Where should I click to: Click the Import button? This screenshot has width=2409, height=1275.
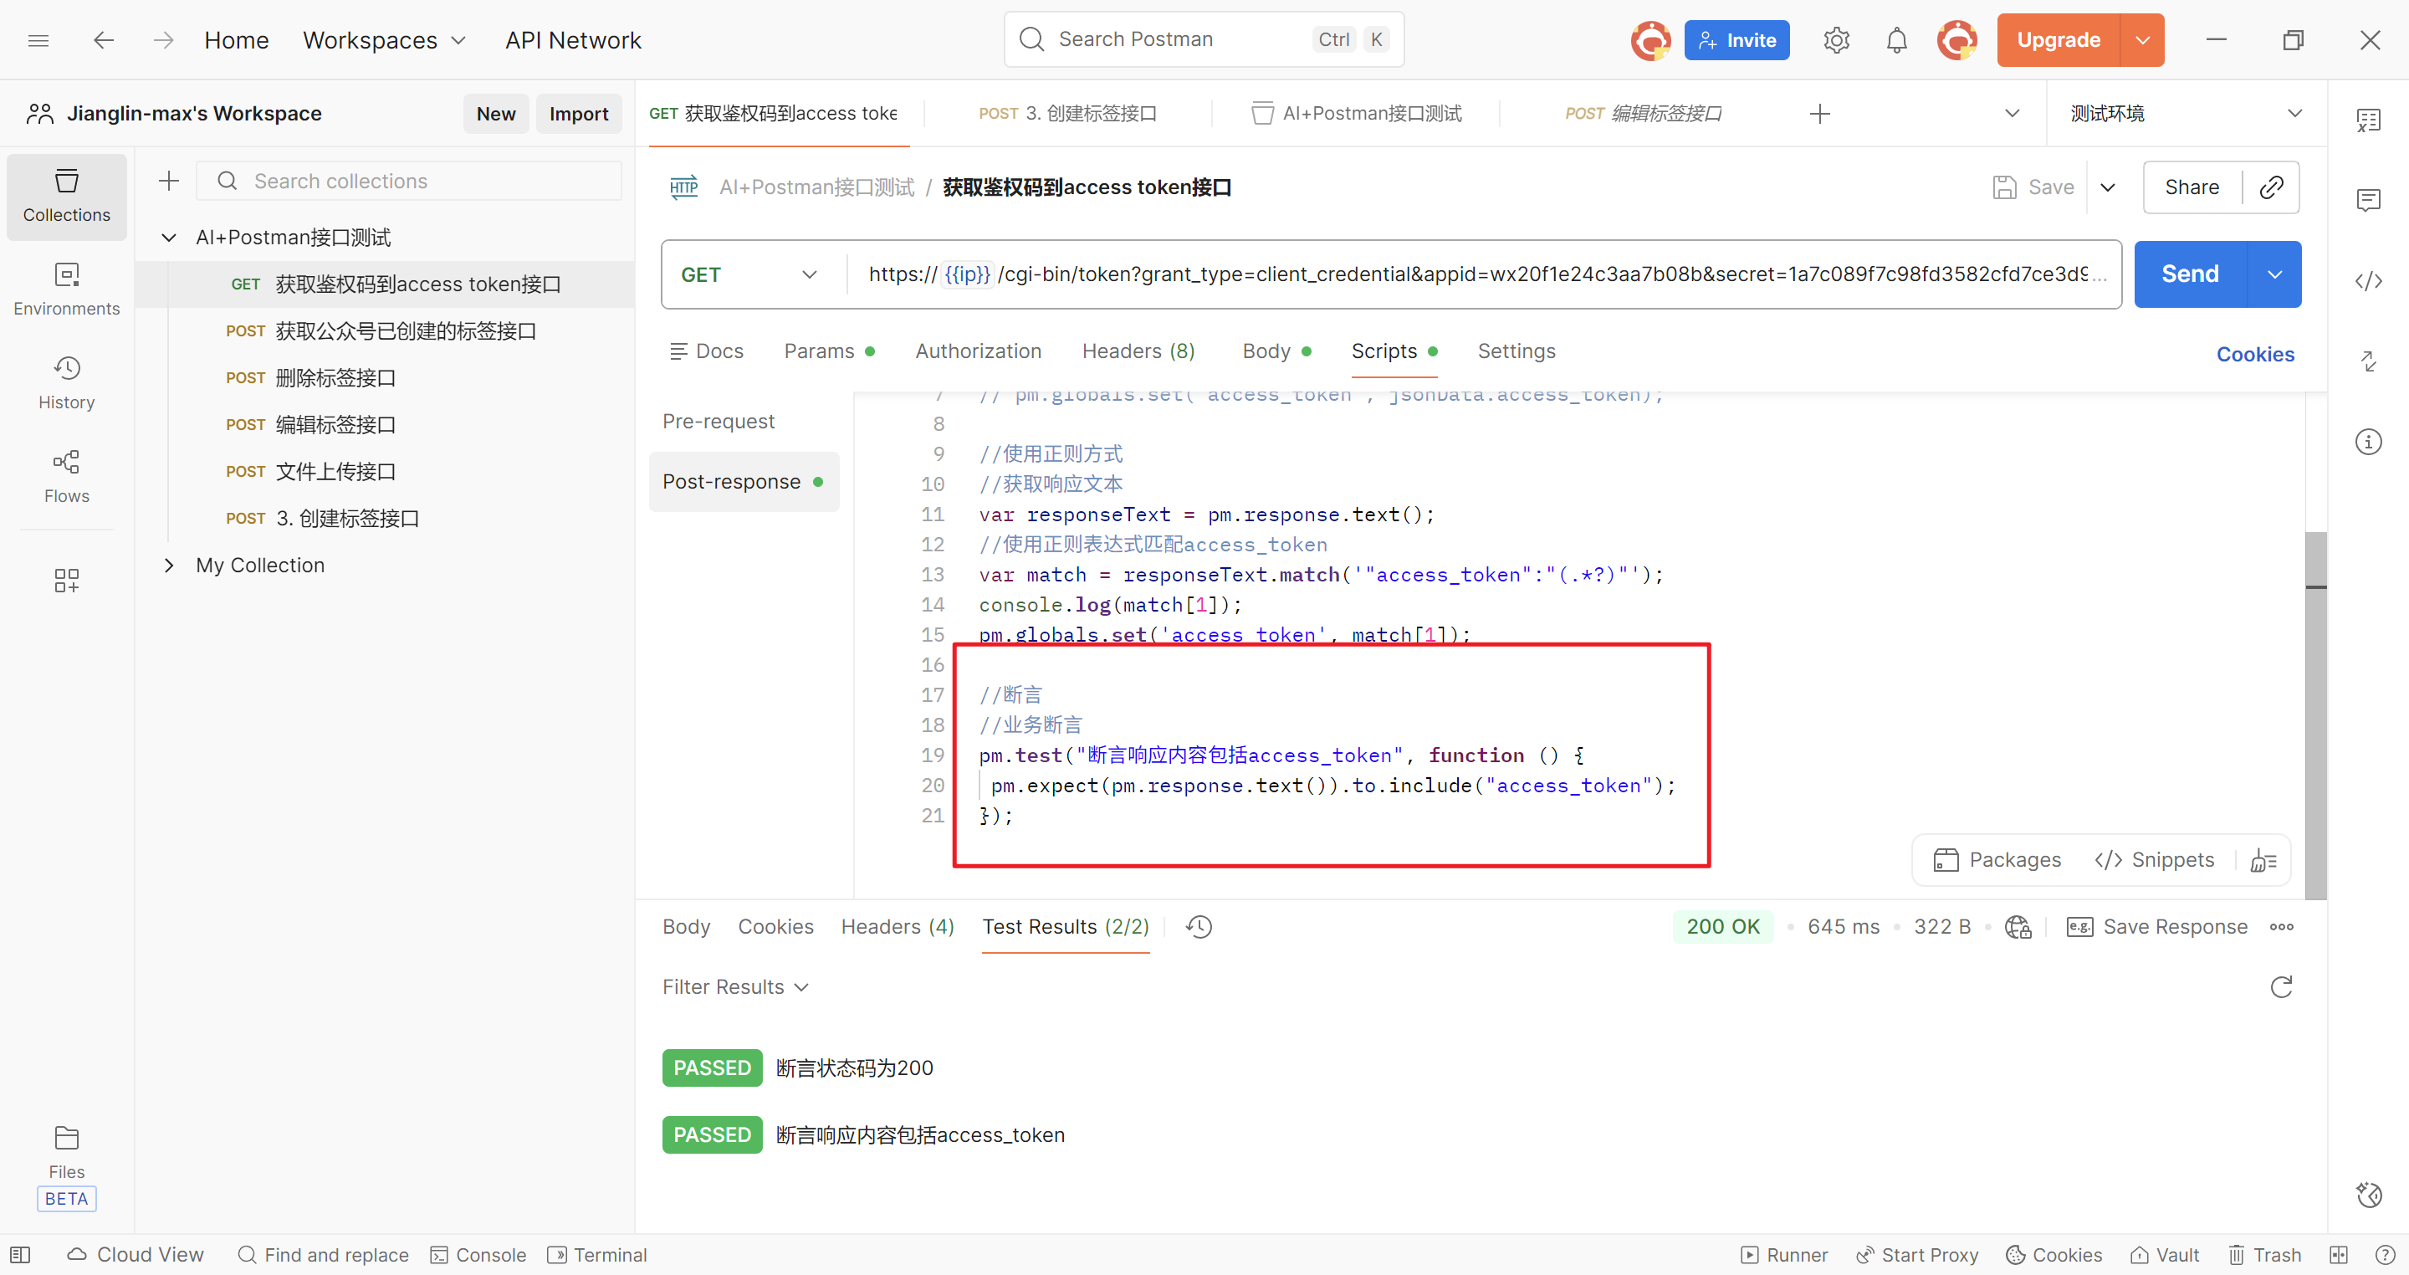coord(578,114)
